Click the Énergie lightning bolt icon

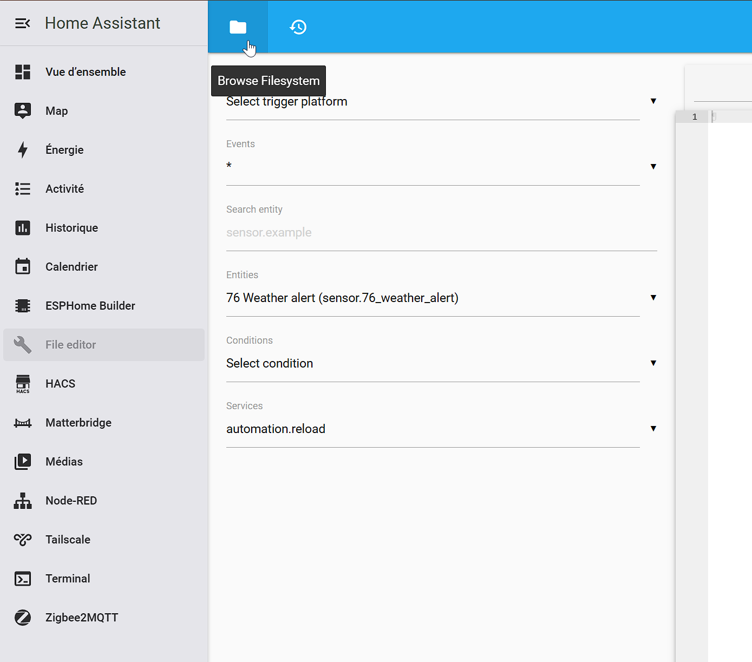point(23,150)
